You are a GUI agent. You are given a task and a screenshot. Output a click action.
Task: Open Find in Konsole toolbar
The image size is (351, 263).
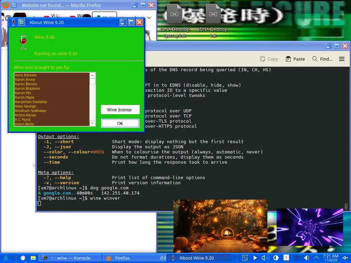coord(322,59)
